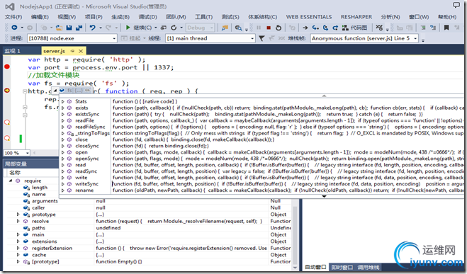Switch to the 监视 1 tab
The image size is (467, 274).
click(x=13, y=51)
